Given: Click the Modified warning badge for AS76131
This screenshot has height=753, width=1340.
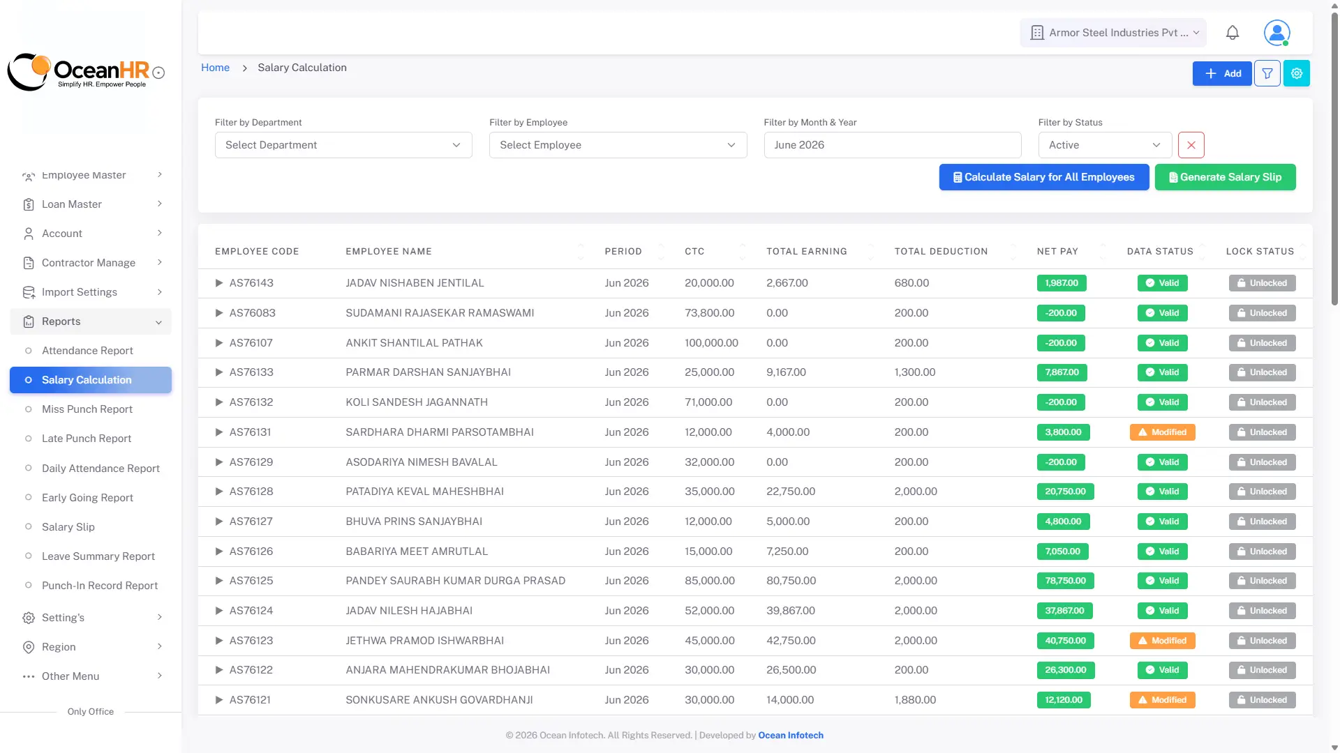Looking at the screenshot, I should coord(1162,432).
